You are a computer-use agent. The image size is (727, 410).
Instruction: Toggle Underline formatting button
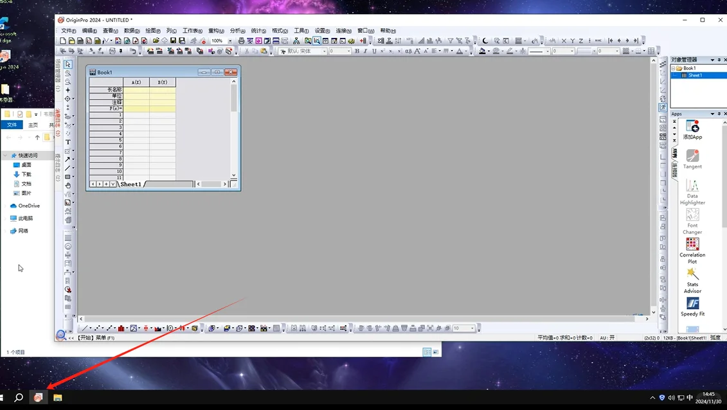[374, 51]
